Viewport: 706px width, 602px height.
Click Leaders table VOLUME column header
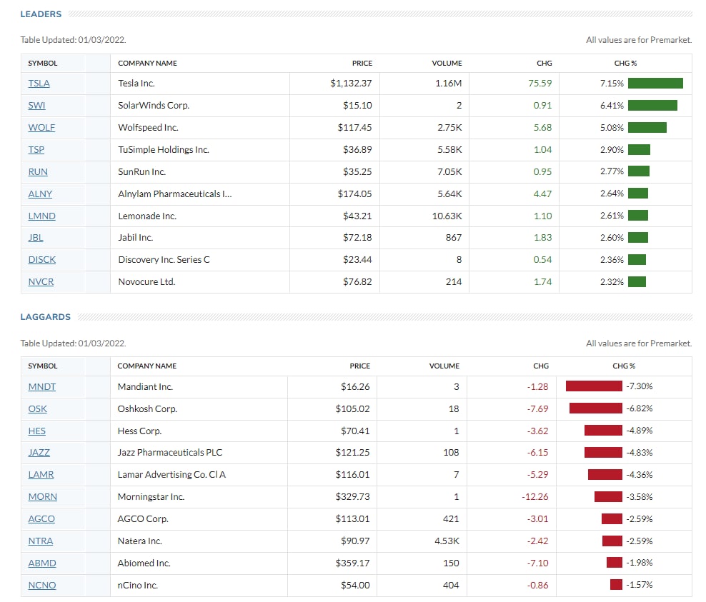point(447,63)
